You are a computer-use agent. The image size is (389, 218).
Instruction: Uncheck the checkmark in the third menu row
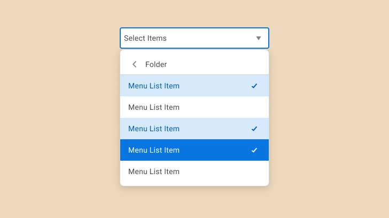pyautogui.click(x=254, y=129)
